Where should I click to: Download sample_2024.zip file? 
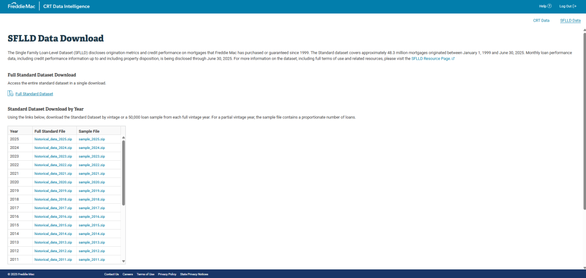pos(91,148)
